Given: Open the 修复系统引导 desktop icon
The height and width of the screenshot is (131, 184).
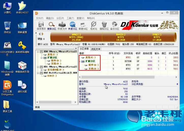Looking at the screenshot, I should [x=22, y=67].
